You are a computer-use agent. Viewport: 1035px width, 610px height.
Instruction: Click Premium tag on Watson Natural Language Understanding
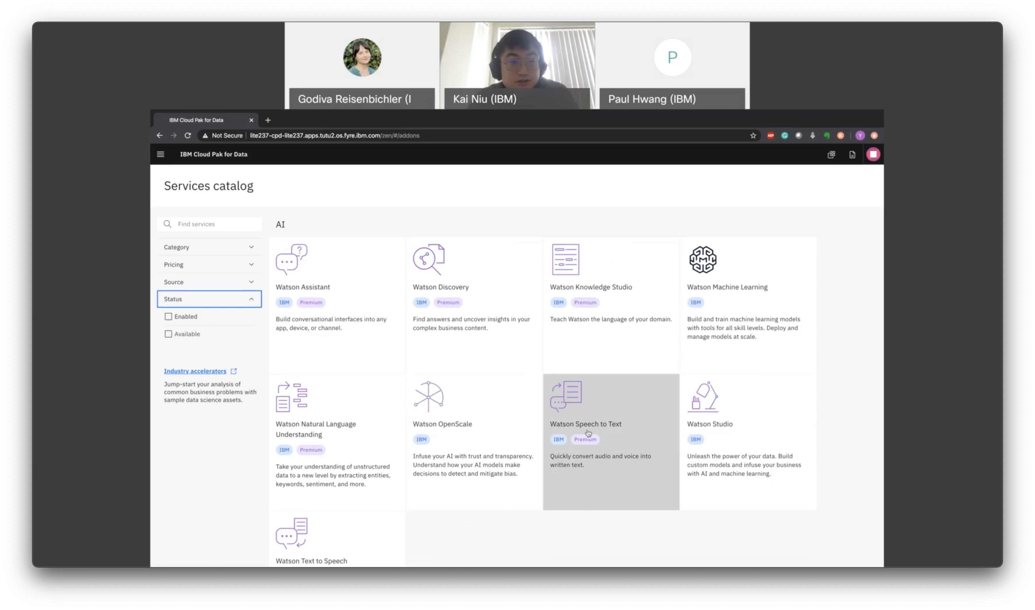pyautogui.click(x=310, y=450)
